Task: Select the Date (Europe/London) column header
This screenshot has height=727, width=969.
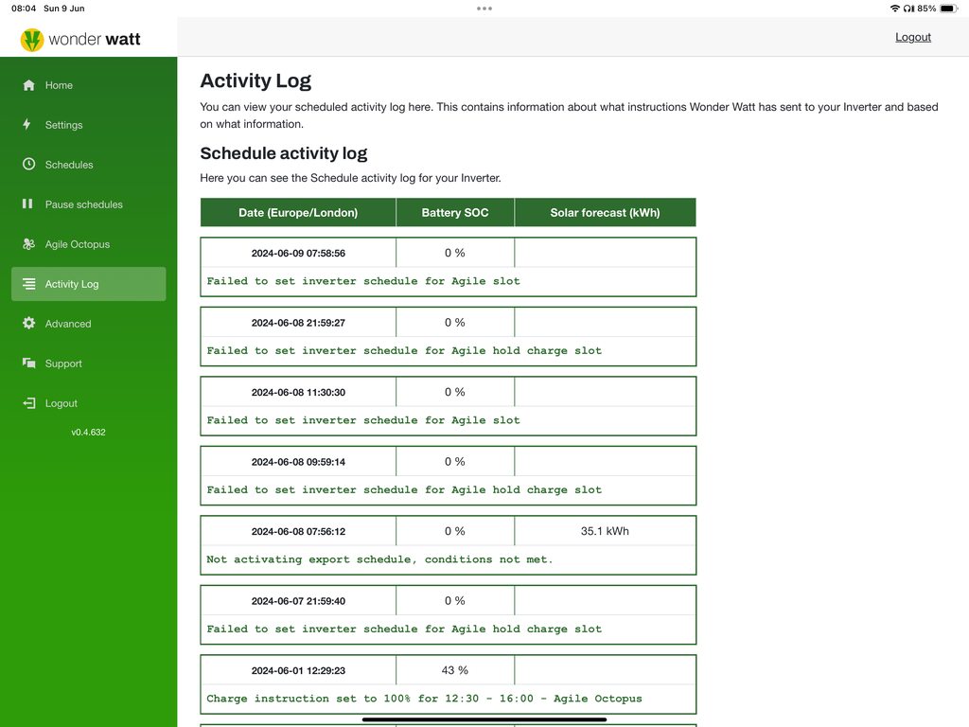Action: click(298, 213)
